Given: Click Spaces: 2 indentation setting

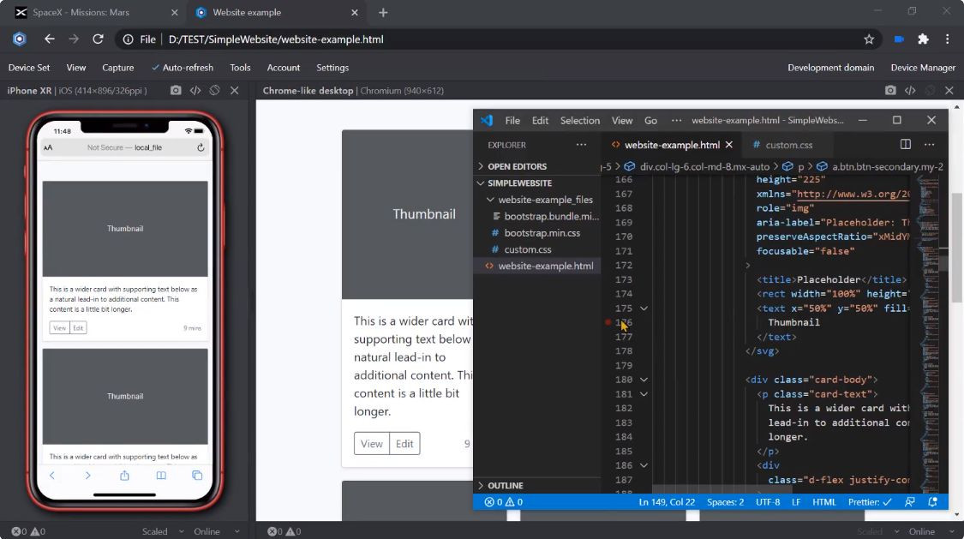Looking at the screenshot, I should (x=725, y=502).
